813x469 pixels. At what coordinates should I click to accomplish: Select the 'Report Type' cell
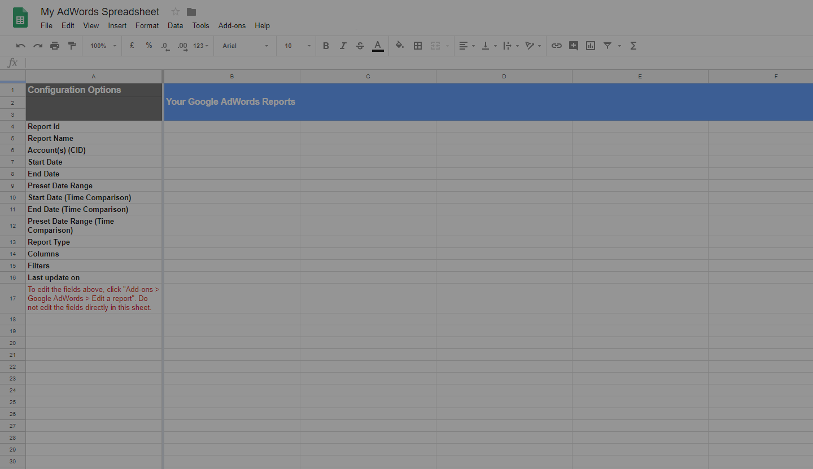point(94,242)
